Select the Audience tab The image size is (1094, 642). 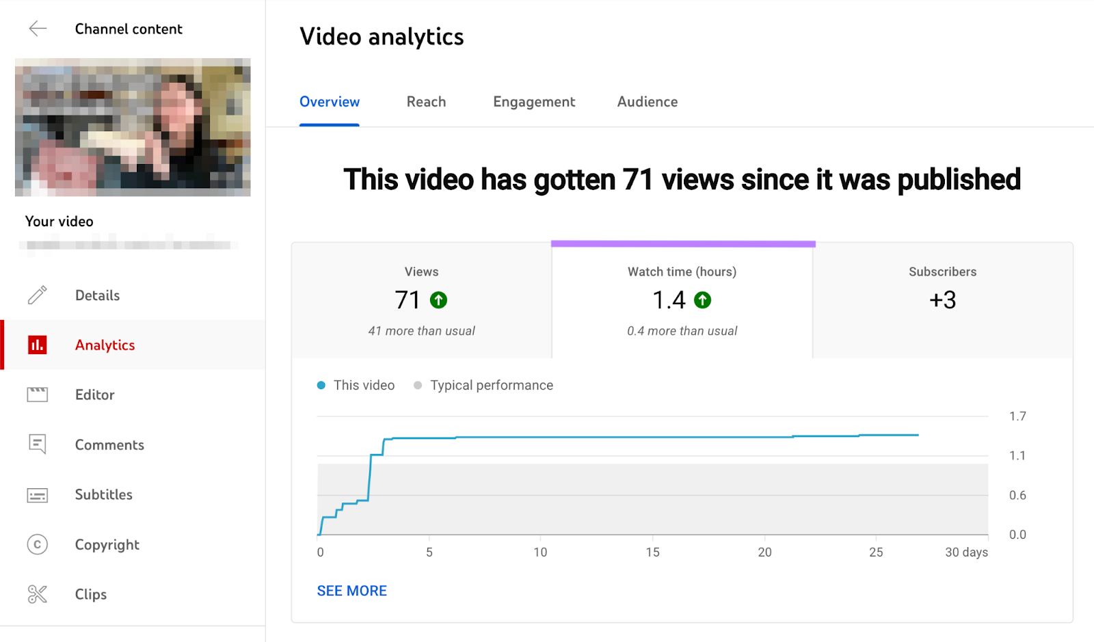[x=646, y=101]
